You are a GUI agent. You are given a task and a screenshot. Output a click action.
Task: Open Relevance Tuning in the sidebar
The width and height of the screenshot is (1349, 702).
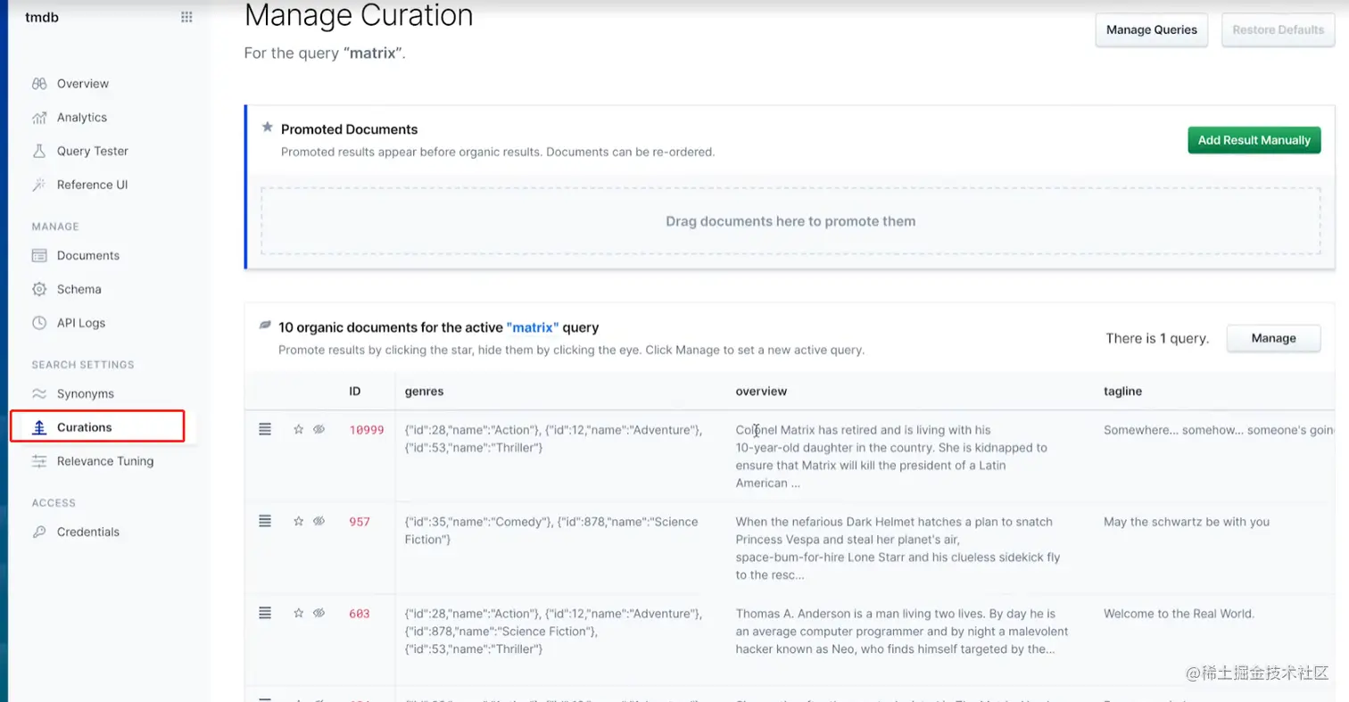pos(105,461)
